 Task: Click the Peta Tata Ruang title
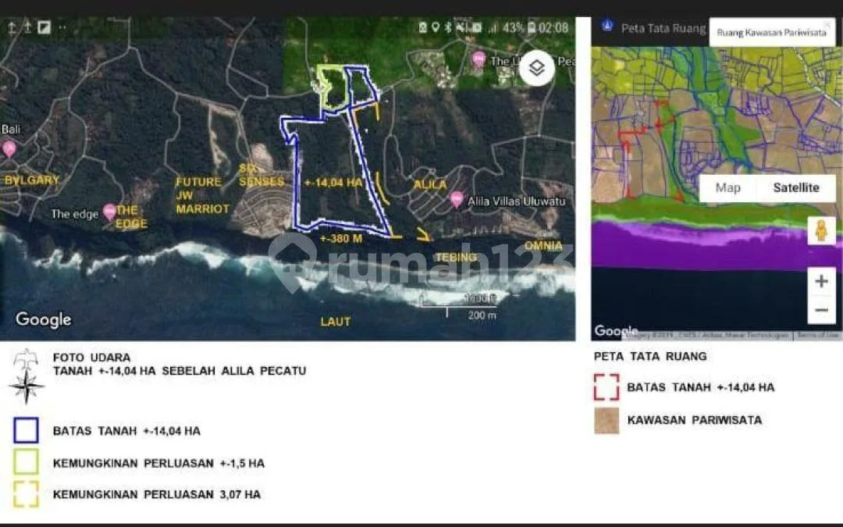[x=663, y=29]
